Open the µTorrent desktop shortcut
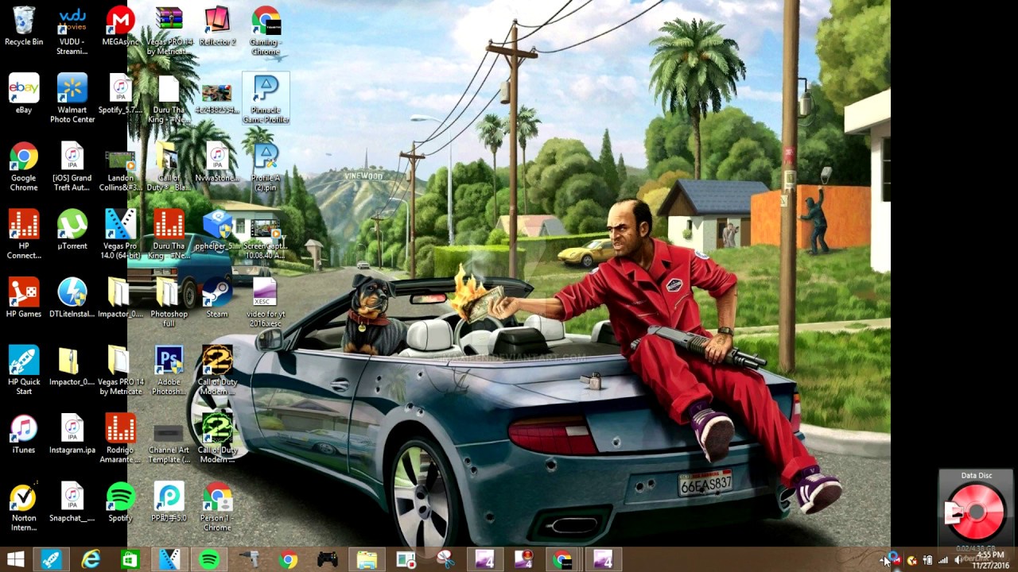1018x572 pixels. [72, 230]
